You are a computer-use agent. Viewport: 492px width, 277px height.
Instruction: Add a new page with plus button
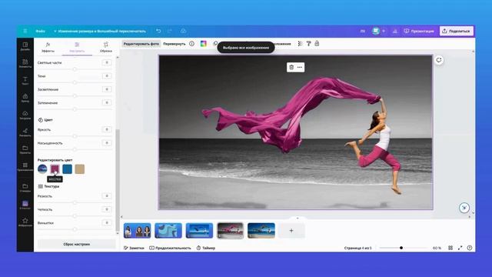[x=291, y=231]
